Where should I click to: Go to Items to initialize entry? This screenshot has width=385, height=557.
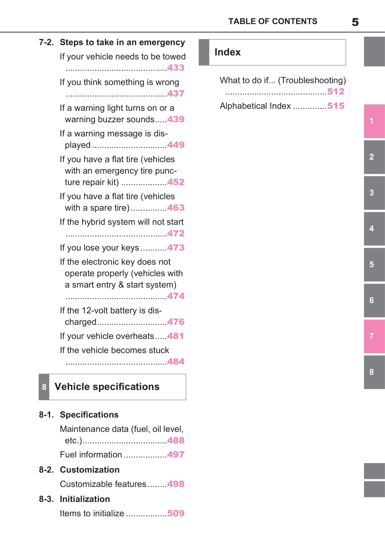click(x=92, y=513)
